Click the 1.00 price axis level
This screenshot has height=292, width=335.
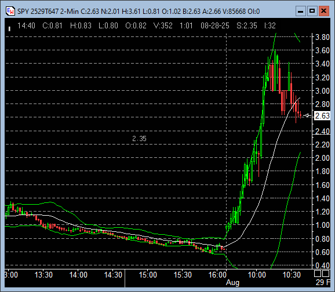point(322,225)
